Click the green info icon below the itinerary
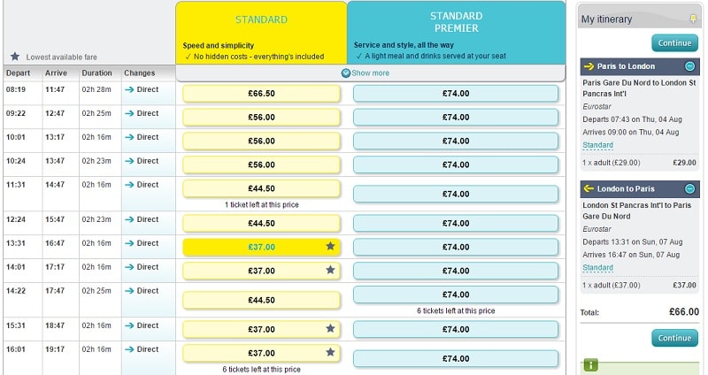708x375 pixels. pyautogui.click(x=591, y=364)
